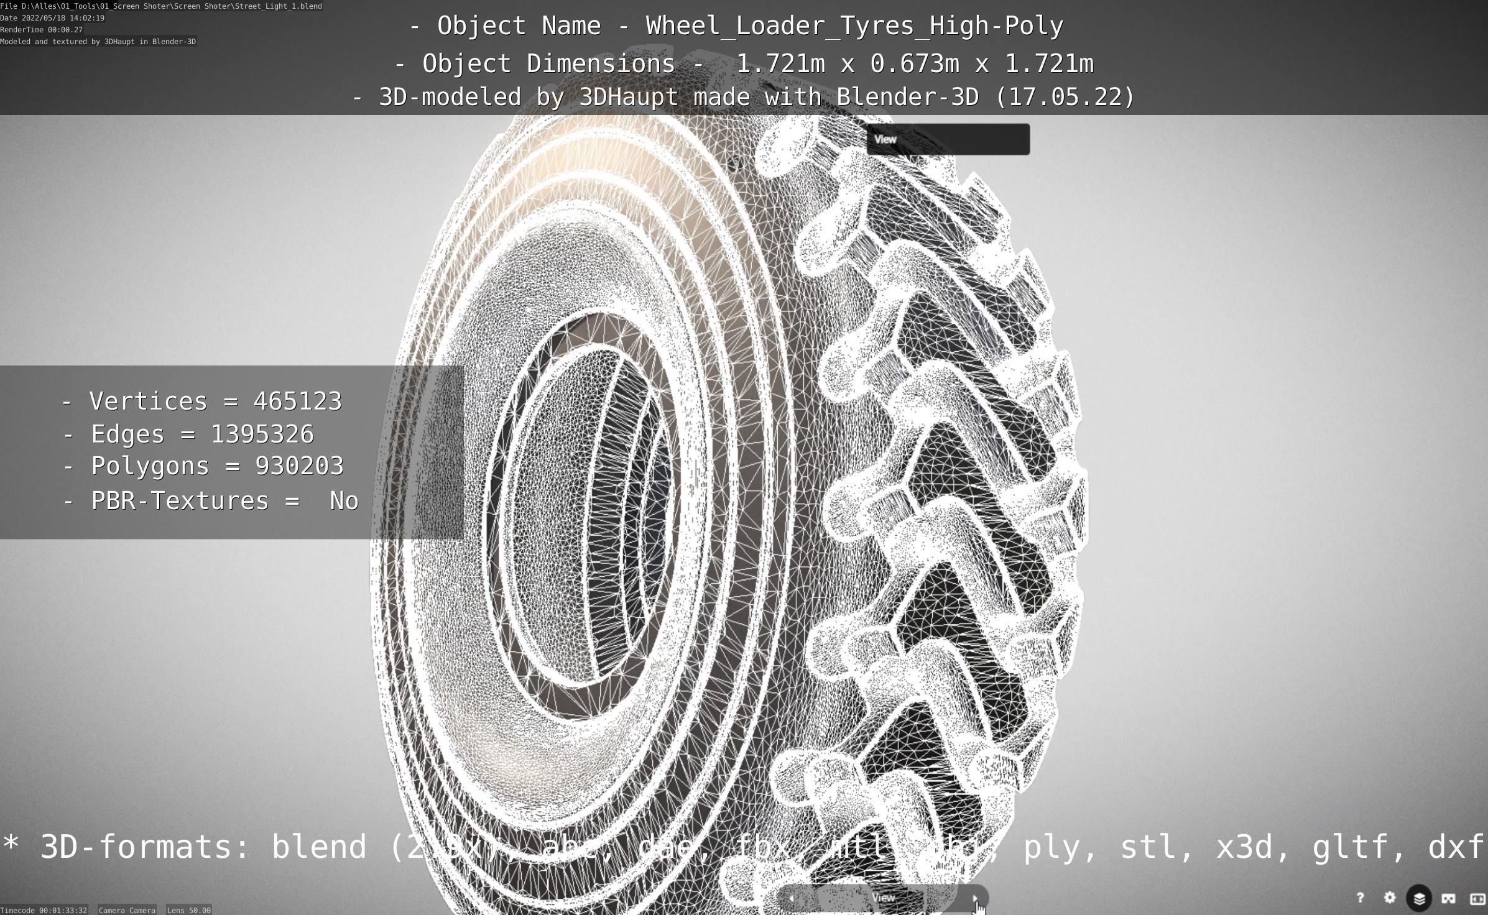Click the Date 2022/05/18 stamp text
This screenshot has height=915, width=1488.
point(52,18)
